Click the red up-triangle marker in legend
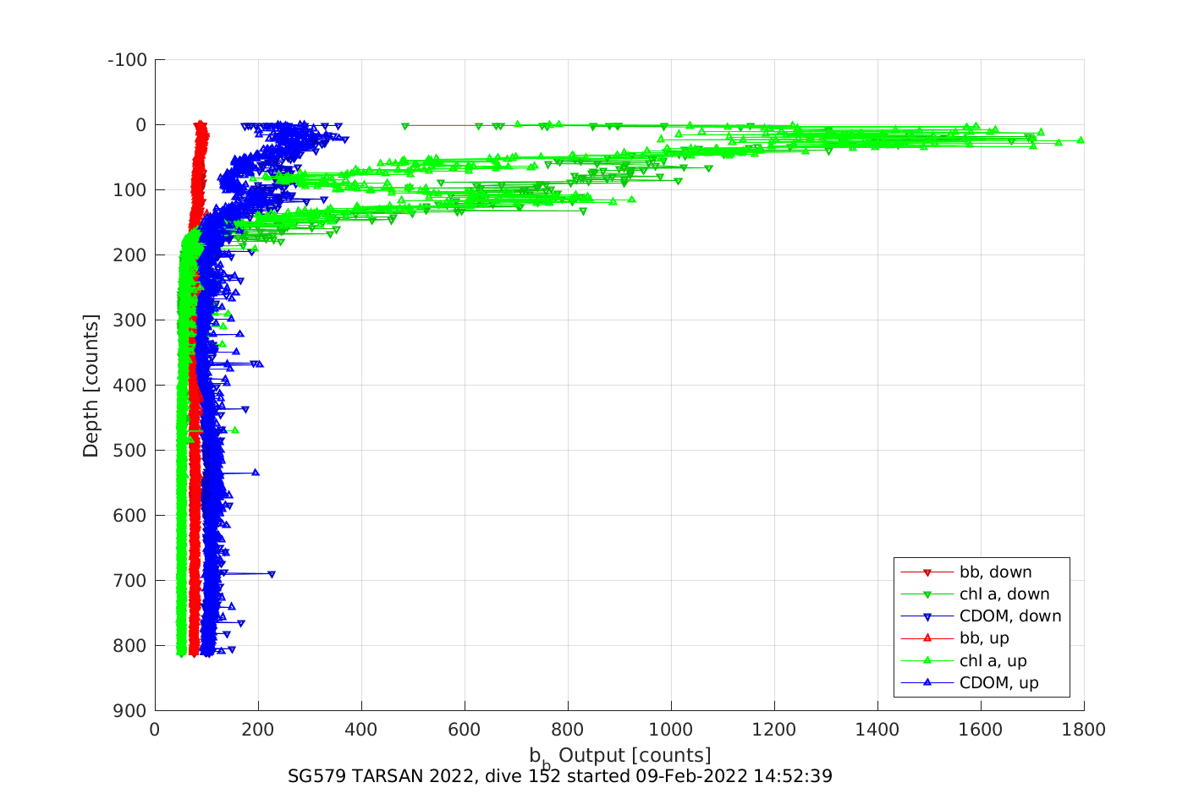The width and height of the screenshot is (1199, 799). coord(927,638)
